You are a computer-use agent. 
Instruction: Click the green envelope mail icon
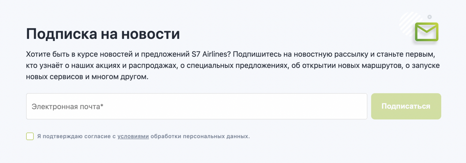click(x=426, y=32)
